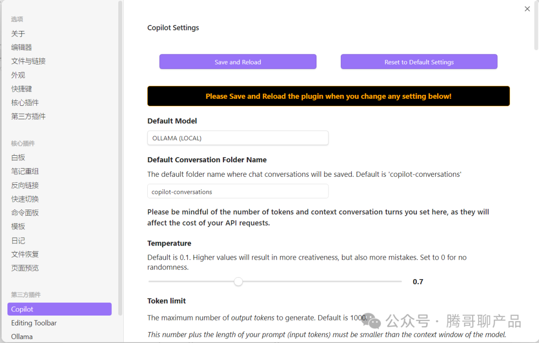Select 反向链接 plugin settings

tap(25, 185)
